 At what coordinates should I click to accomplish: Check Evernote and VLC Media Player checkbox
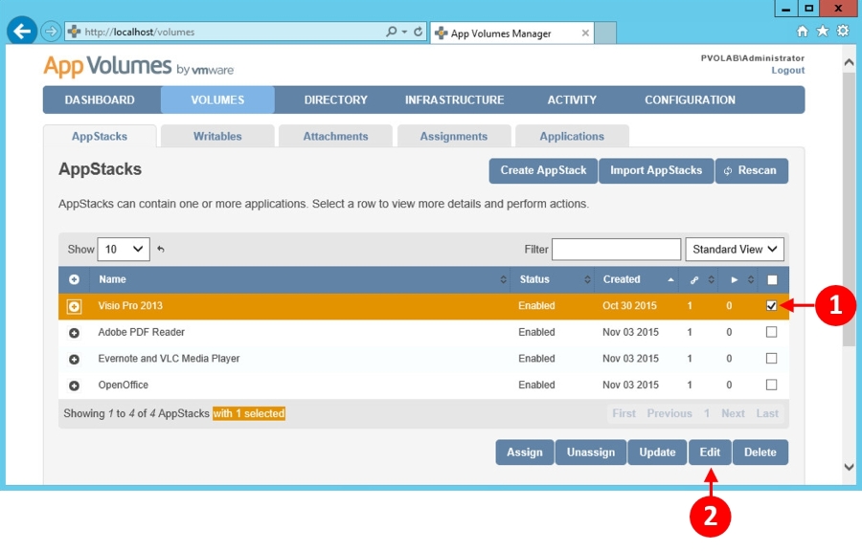pos(771,359)
